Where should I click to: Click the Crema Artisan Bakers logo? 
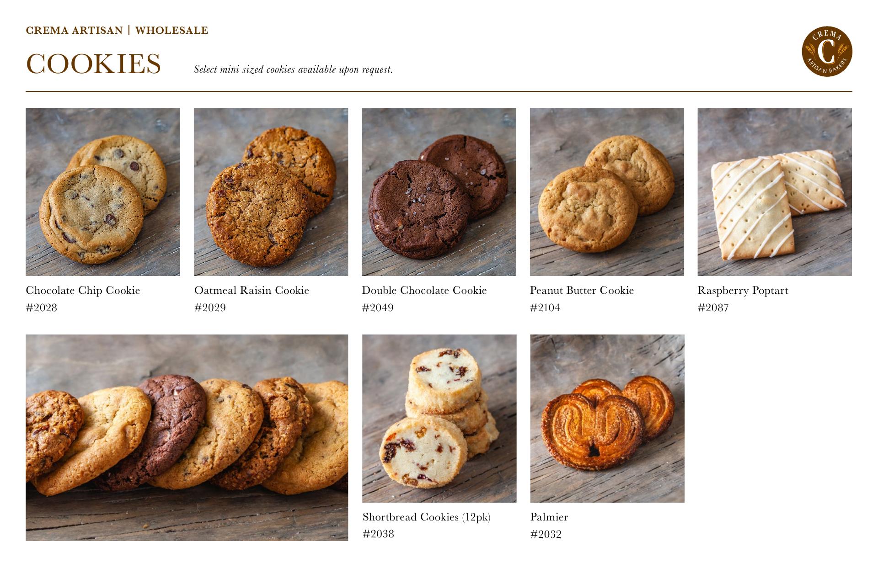click(827, 51)
